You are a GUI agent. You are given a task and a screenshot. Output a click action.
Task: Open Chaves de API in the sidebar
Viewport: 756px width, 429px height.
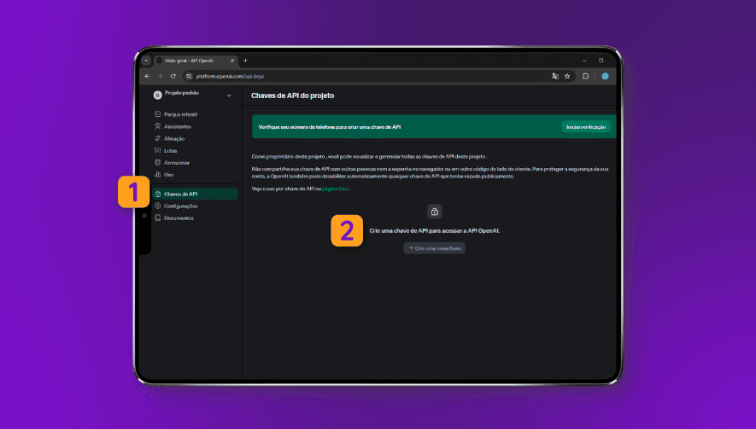point(195,194)
